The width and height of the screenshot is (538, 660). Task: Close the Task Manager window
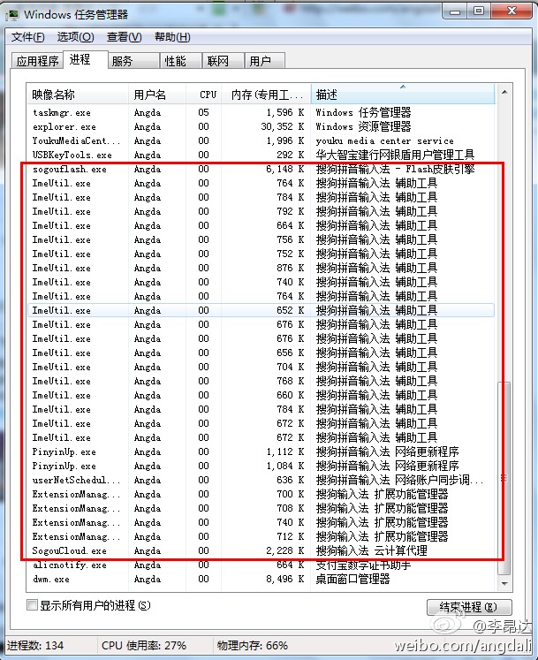(511, 11)
